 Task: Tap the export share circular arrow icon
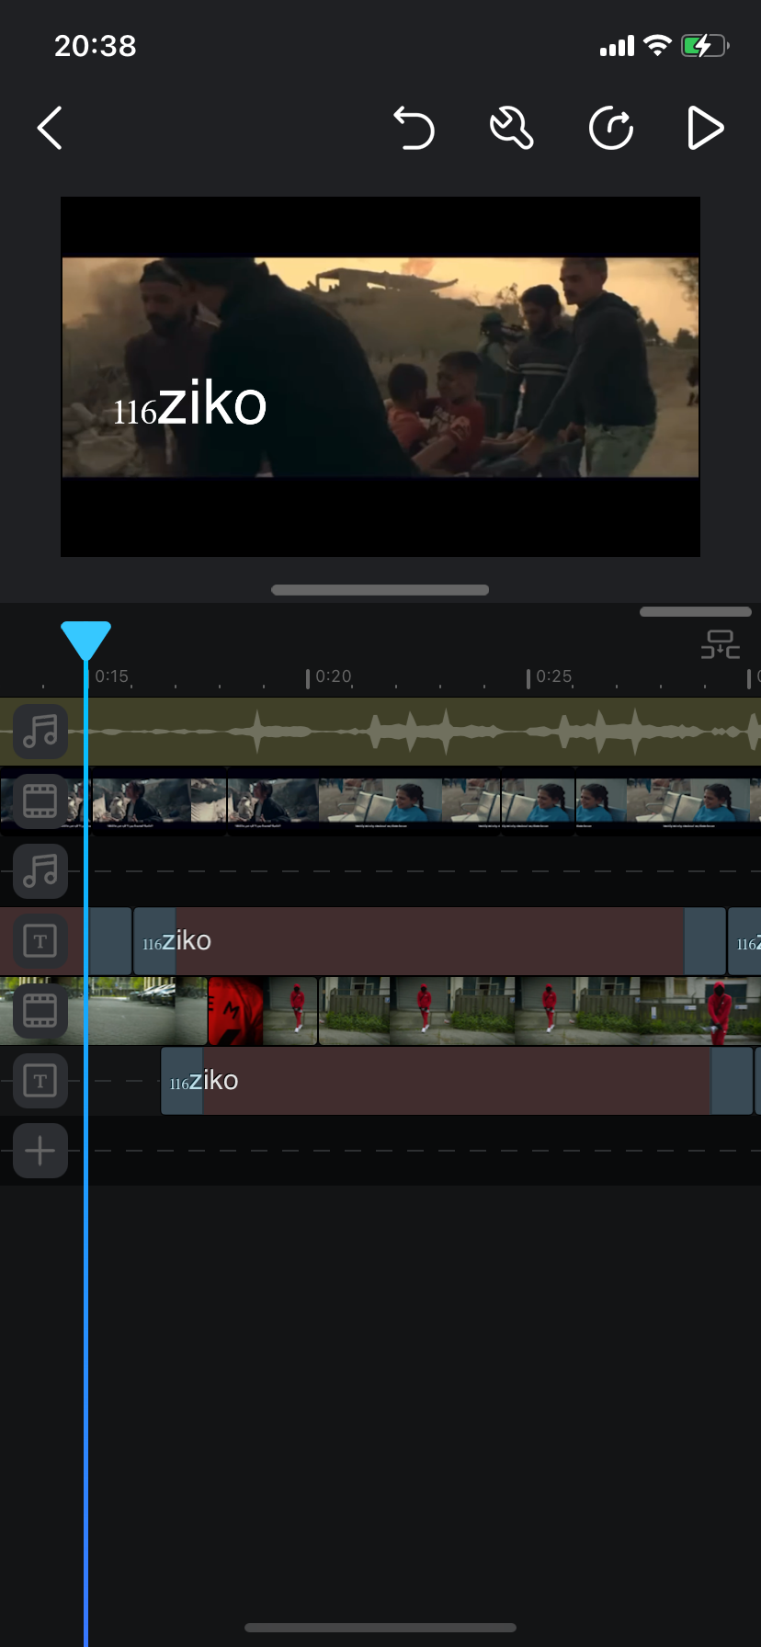pos(611,128)
